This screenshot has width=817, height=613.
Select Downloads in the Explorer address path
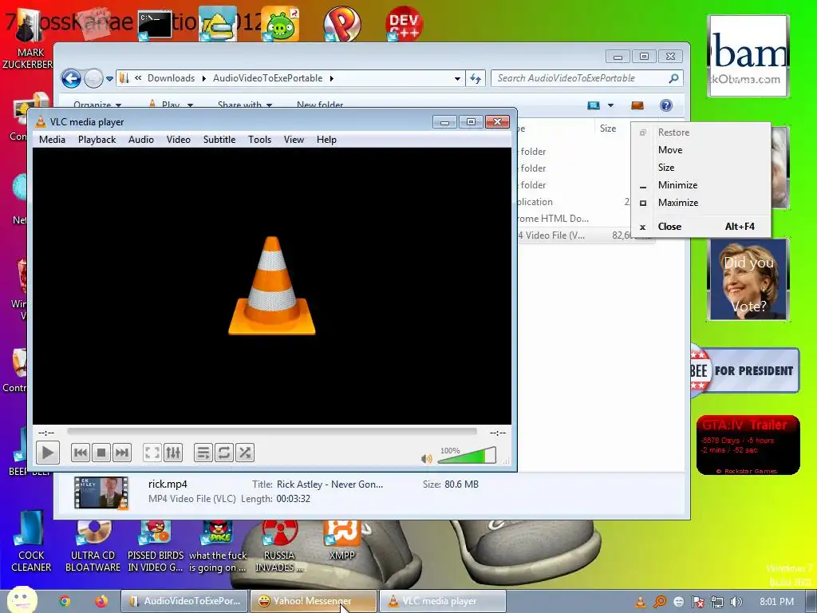click(x=171, y=78)
